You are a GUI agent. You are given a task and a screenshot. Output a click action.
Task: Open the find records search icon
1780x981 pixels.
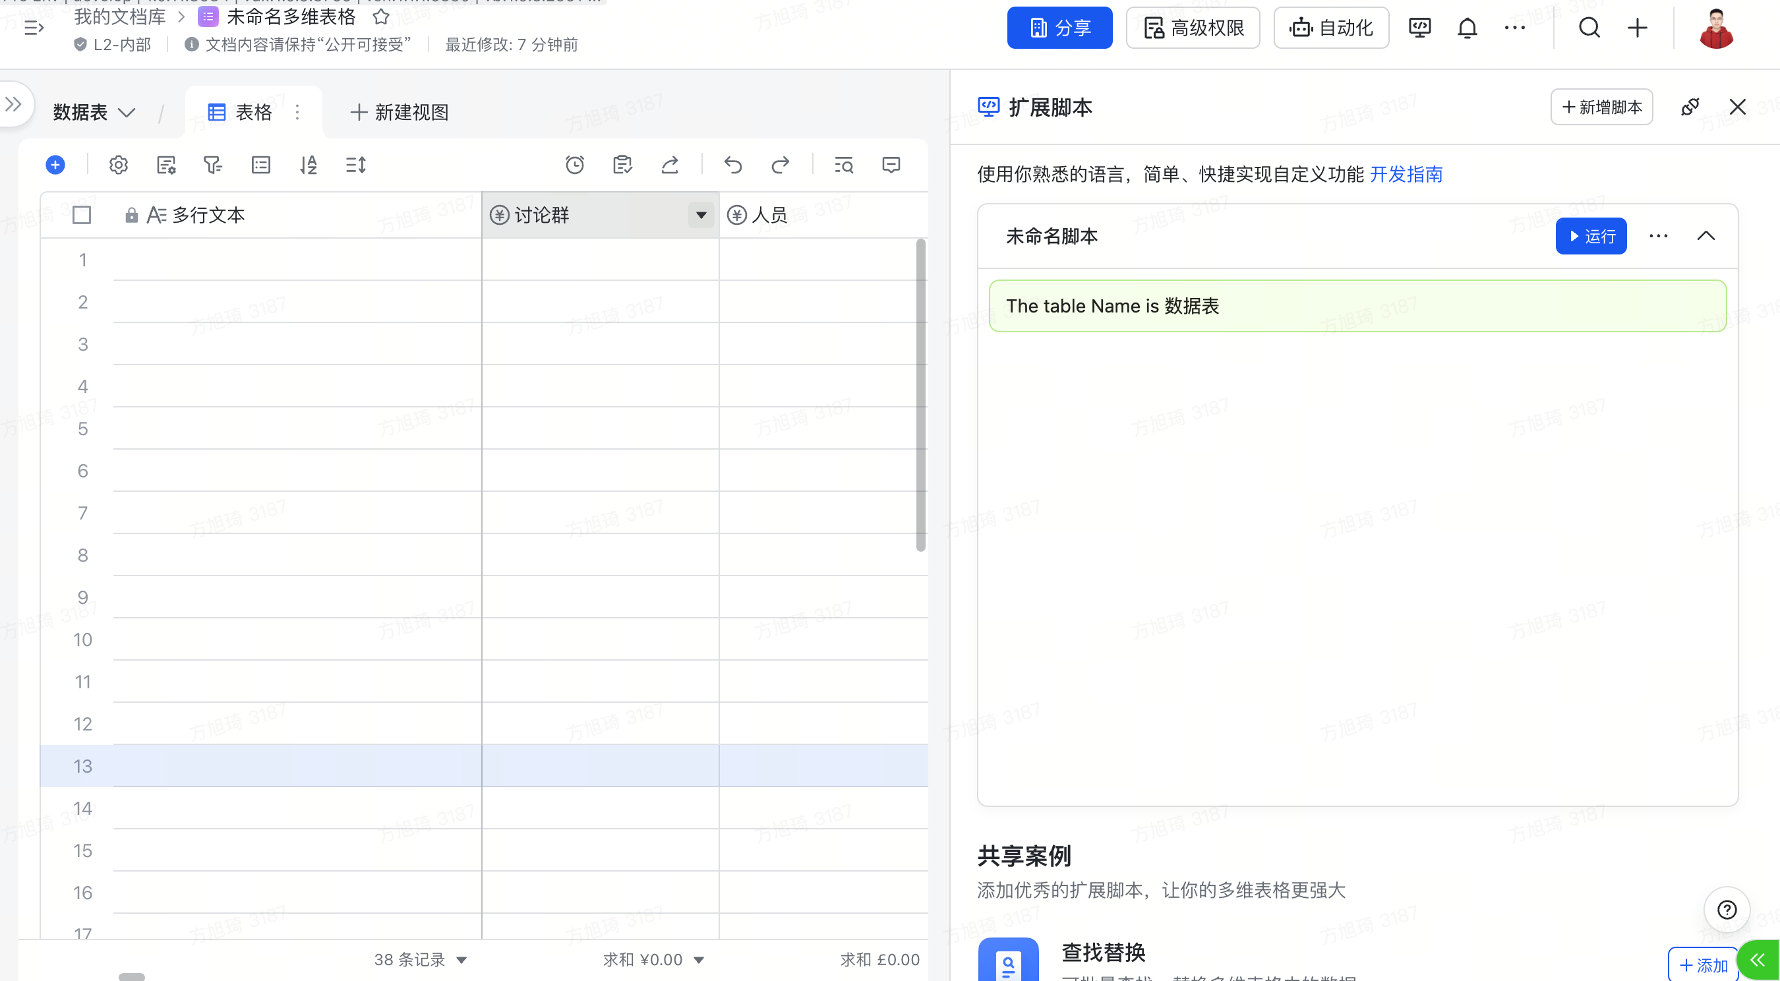(844, 165)
